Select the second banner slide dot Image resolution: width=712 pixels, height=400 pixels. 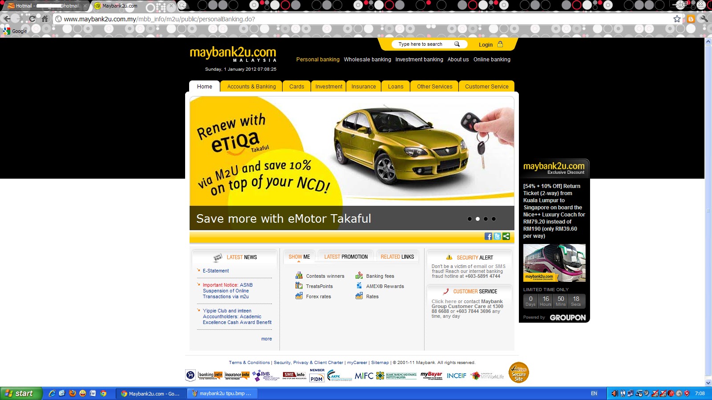477,219
